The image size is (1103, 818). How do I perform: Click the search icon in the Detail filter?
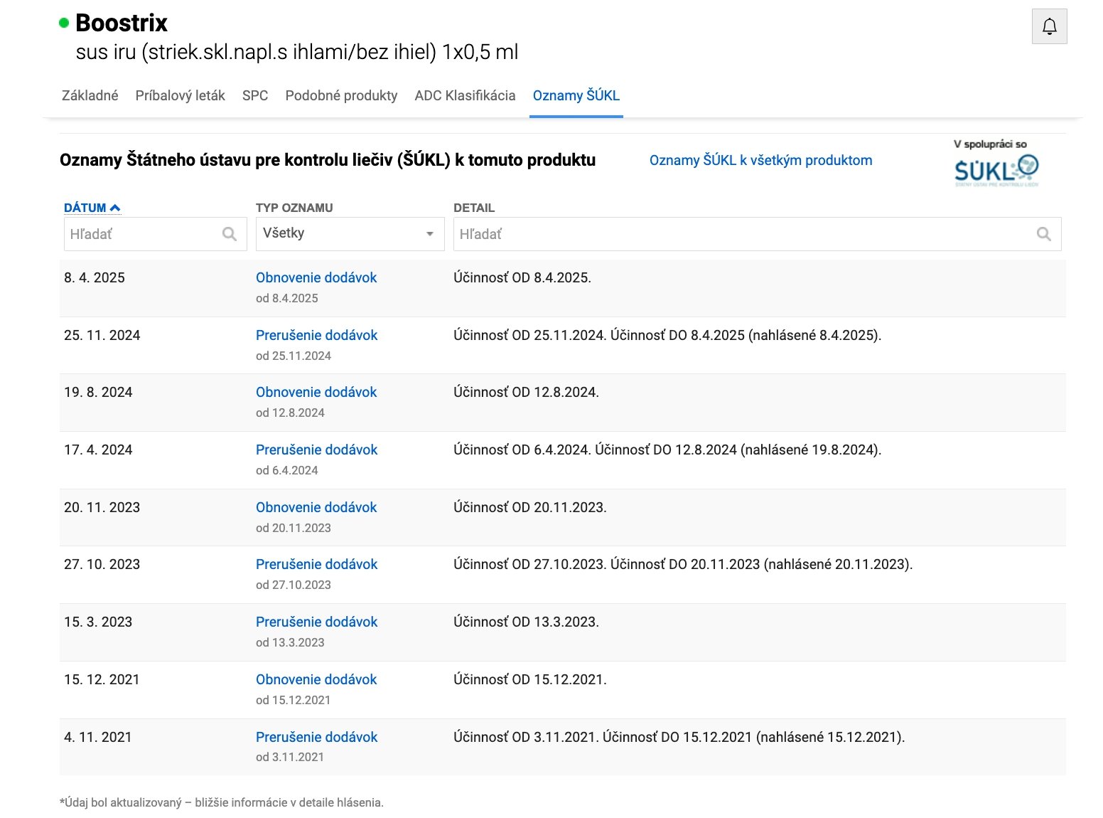tap(1043, 234)
